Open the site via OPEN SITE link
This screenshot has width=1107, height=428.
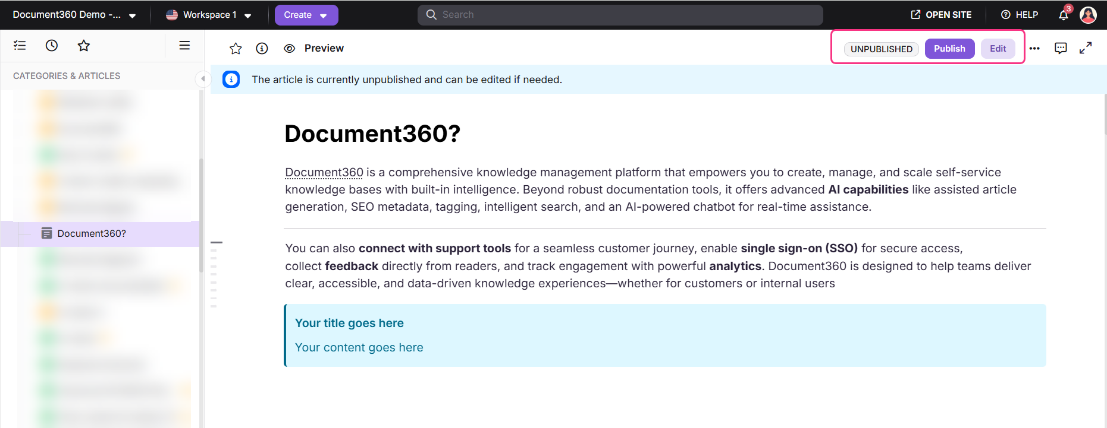pos(941,15)
